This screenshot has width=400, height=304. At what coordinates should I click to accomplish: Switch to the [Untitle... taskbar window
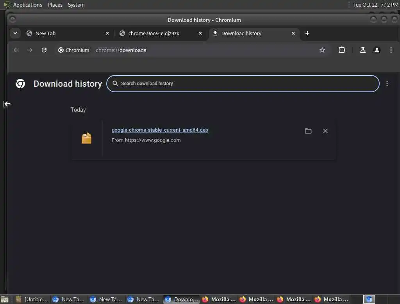coord(32,299)
